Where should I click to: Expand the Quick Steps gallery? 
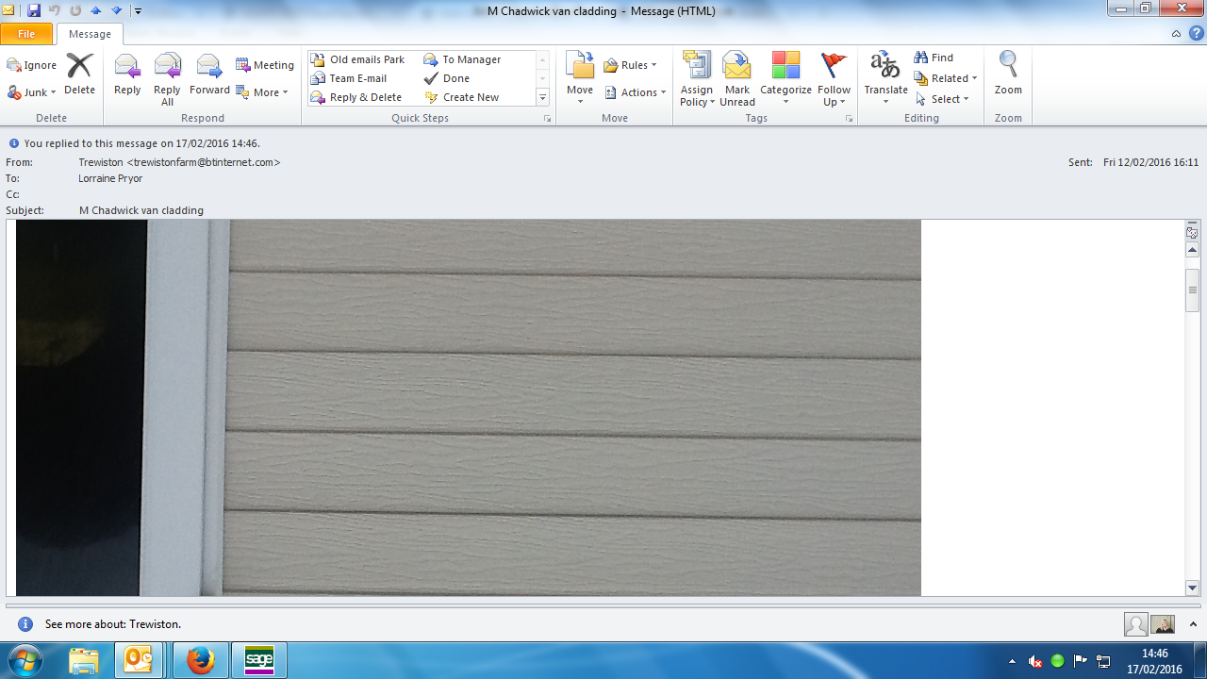(542, 98)
